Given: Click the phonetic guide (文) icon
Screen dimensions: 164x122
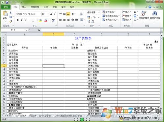Looking at the screenshot, I should coord(53,20).
